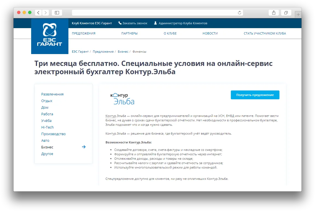Open the НОВОСТИ menu item
Image resolution: width=315 pixels, height=211 pixels.
click(x=210, y=33)
